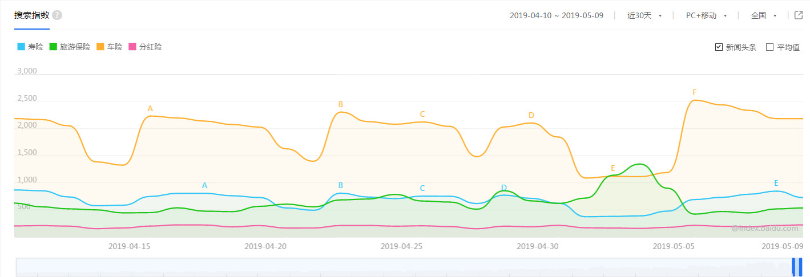This screenshot has width=810, height=277.
Task: Select the 搜索指数 tab
Action: point(31,15)
